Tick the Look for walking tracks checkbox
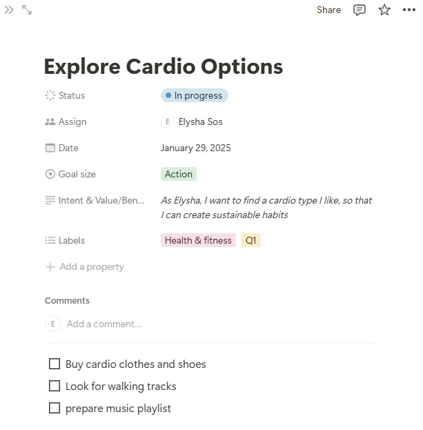This screenshot has width=423, height=430. coord(55,386)
